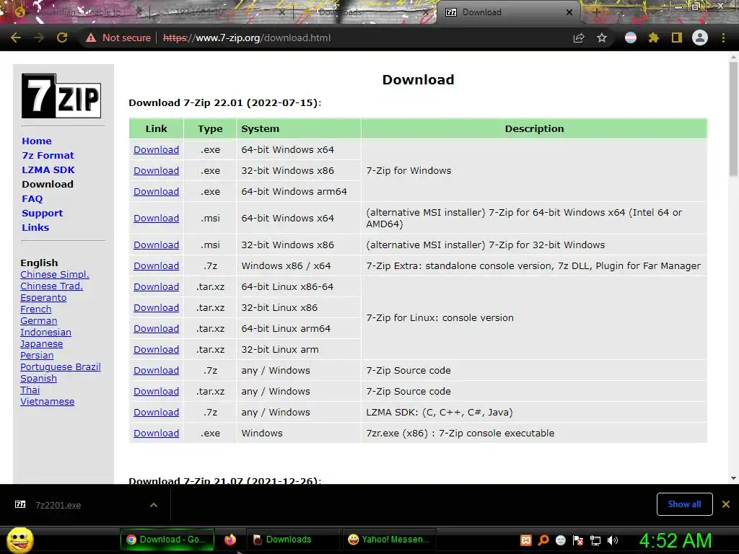Open the Chrome profile avatar
The image size is (739, 554).
coord(700,38)
